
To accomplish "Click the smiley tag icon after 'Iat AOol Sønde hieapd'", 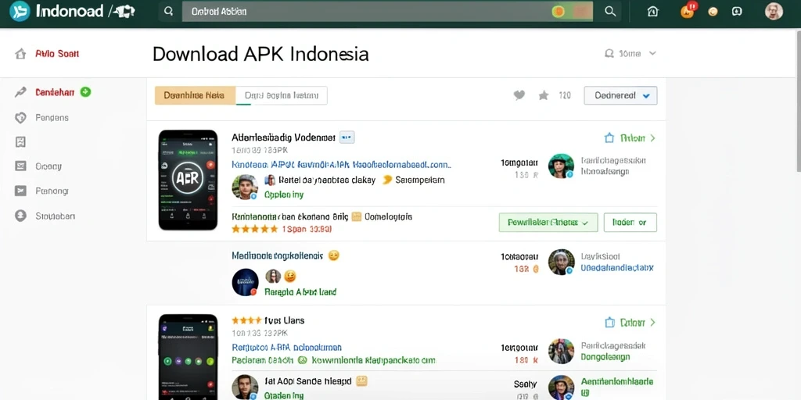I will pyautogui.click(x=361, y=380).
